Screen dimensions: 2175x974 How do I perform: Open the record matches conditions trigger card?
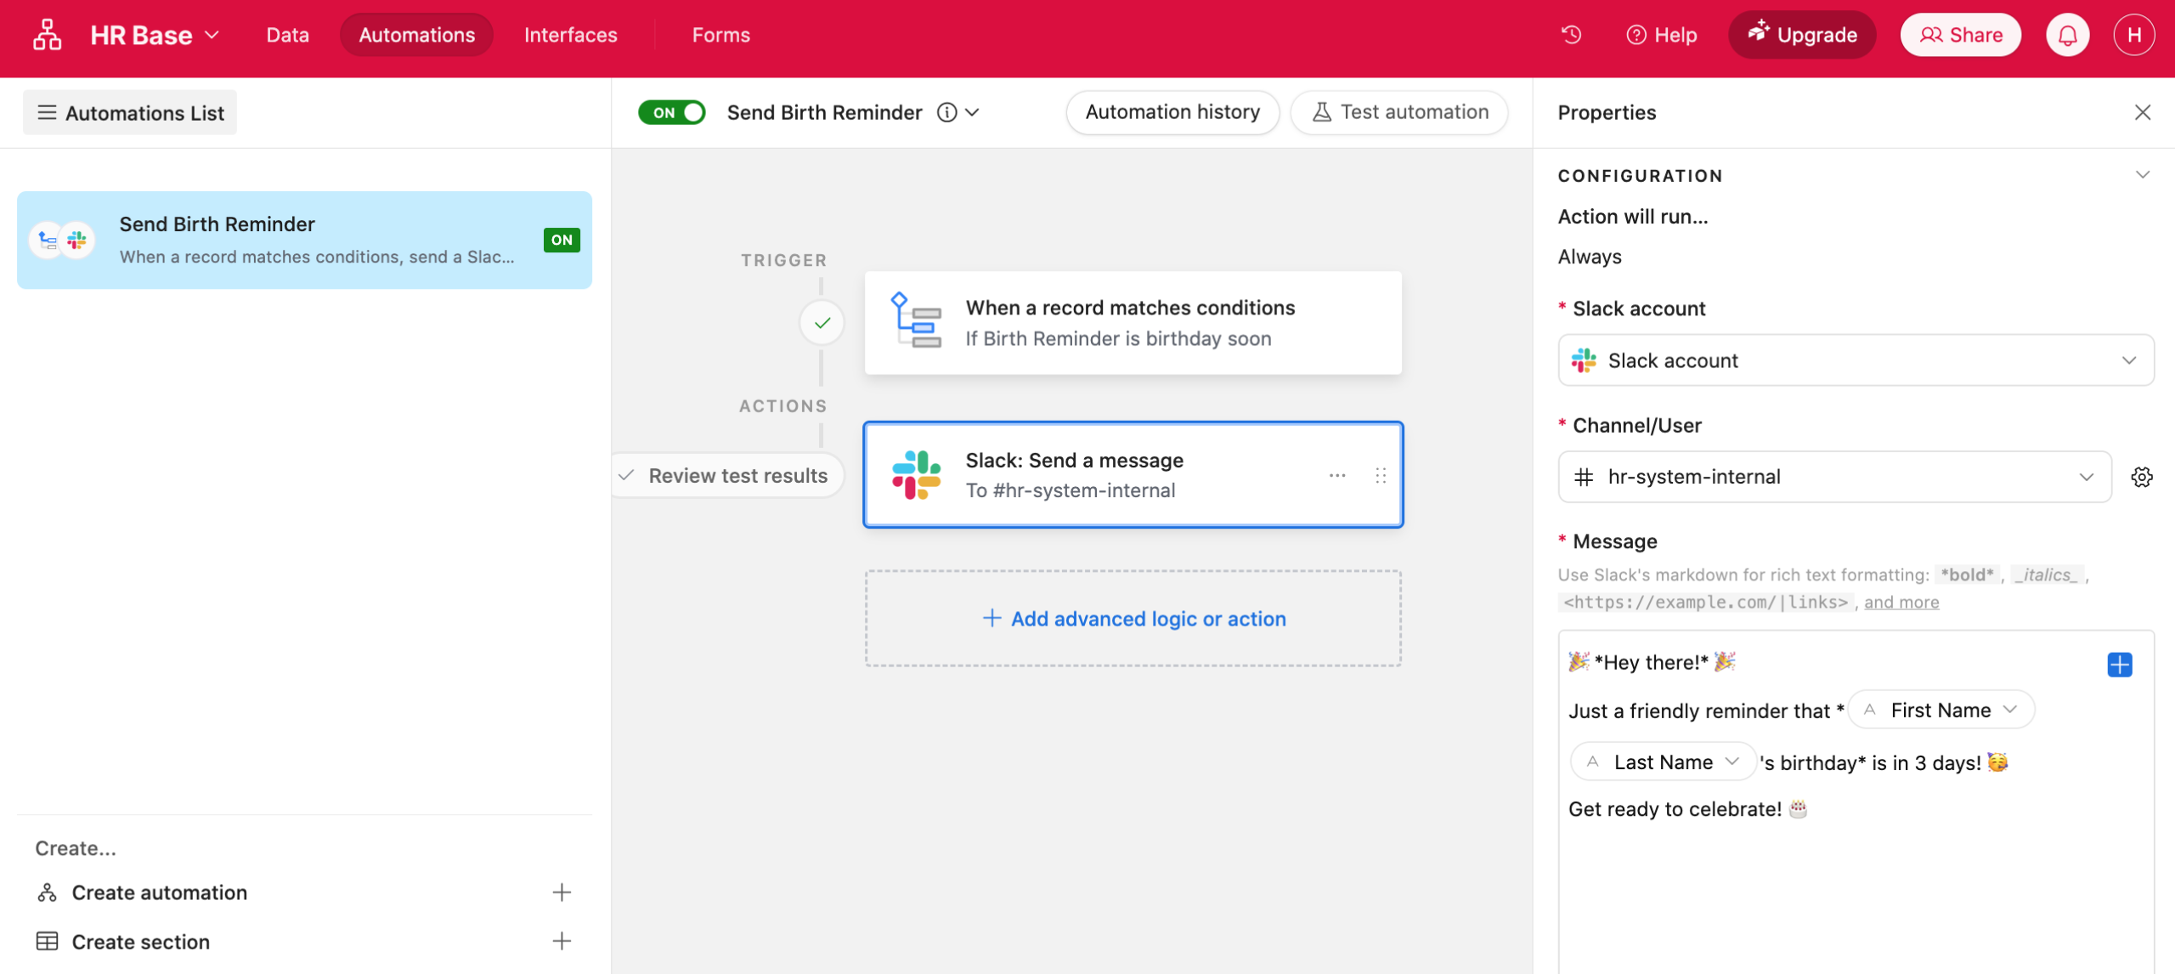click(1133, 323)
